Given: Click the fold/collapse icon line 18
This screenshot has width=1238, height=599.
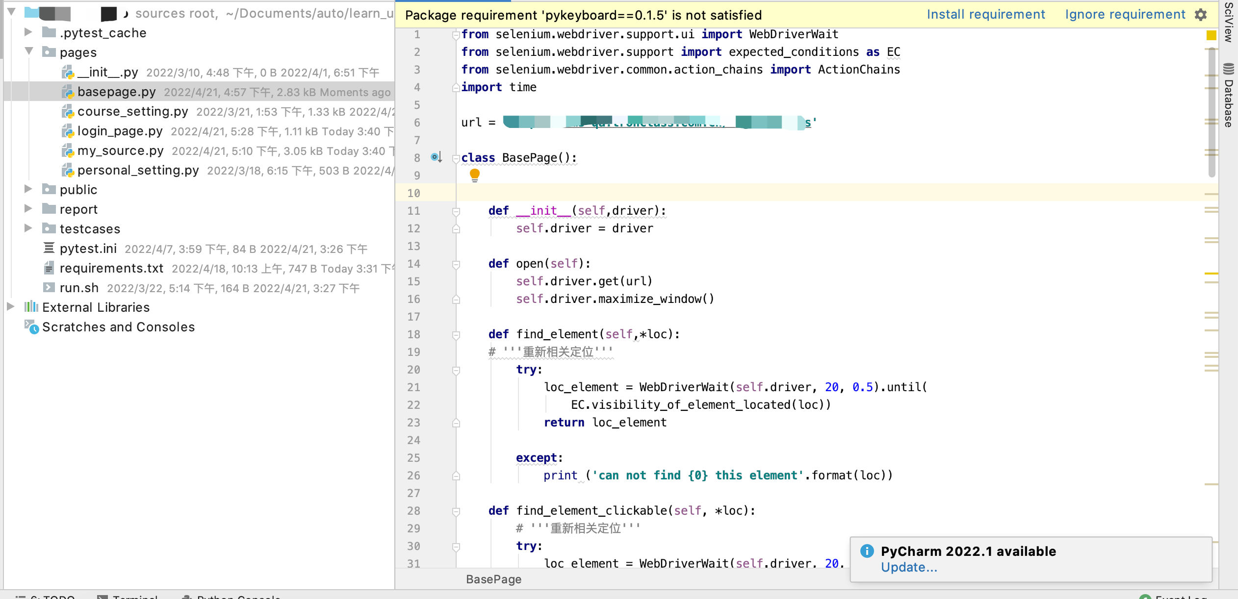Looking at the screenshot, I should tap(456, 335).
